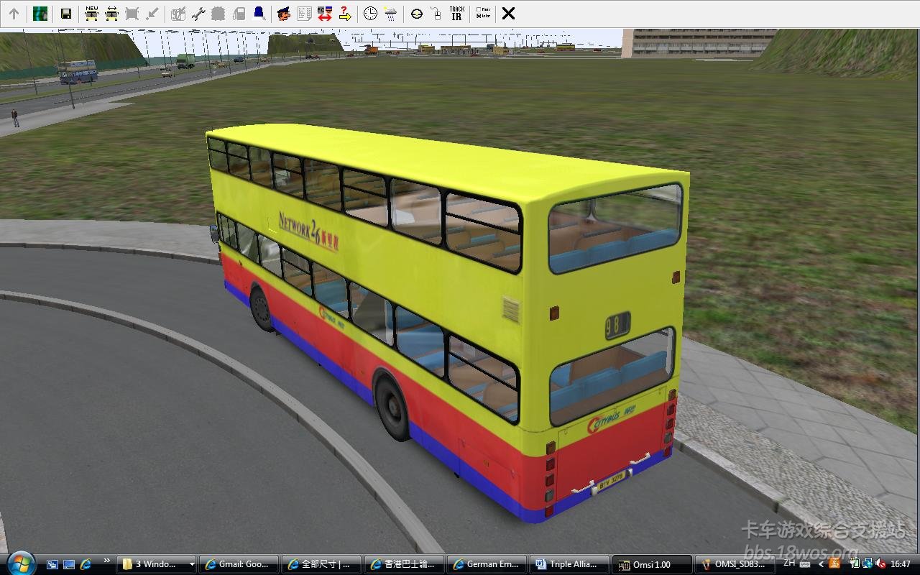Switch to the 全部尺寸 taskbar window
920x575 pixels.
click(321, 564)
